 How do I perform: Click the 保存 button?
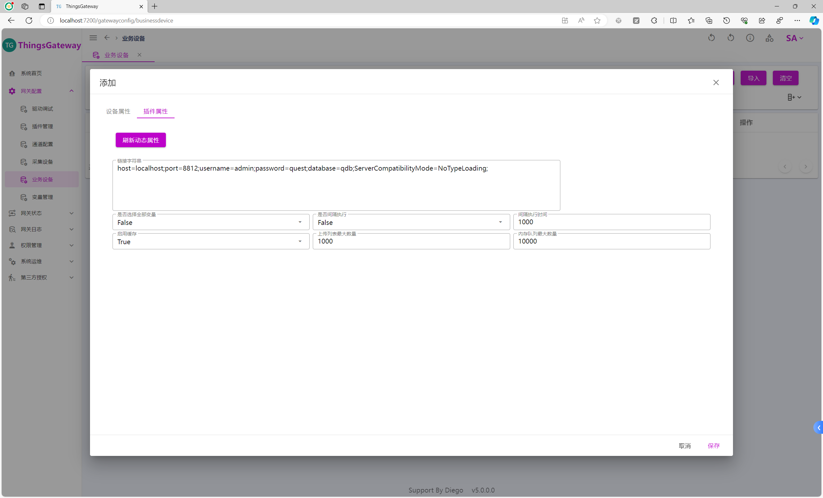713,446
